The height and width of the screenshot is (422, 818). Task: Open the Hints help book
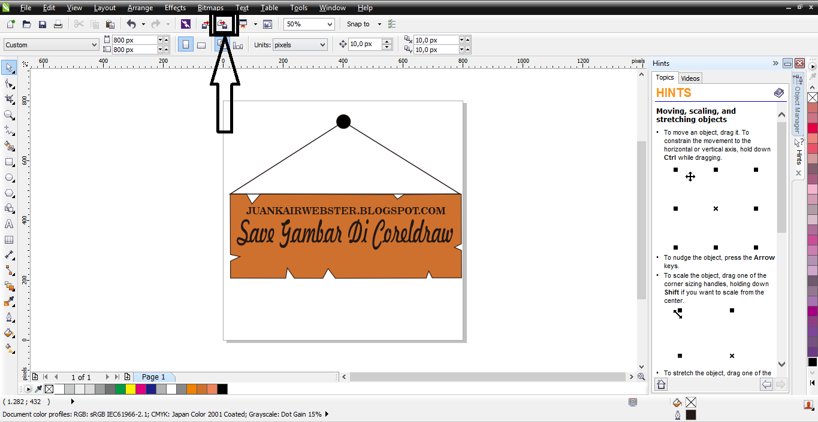[x=778, y=93]
